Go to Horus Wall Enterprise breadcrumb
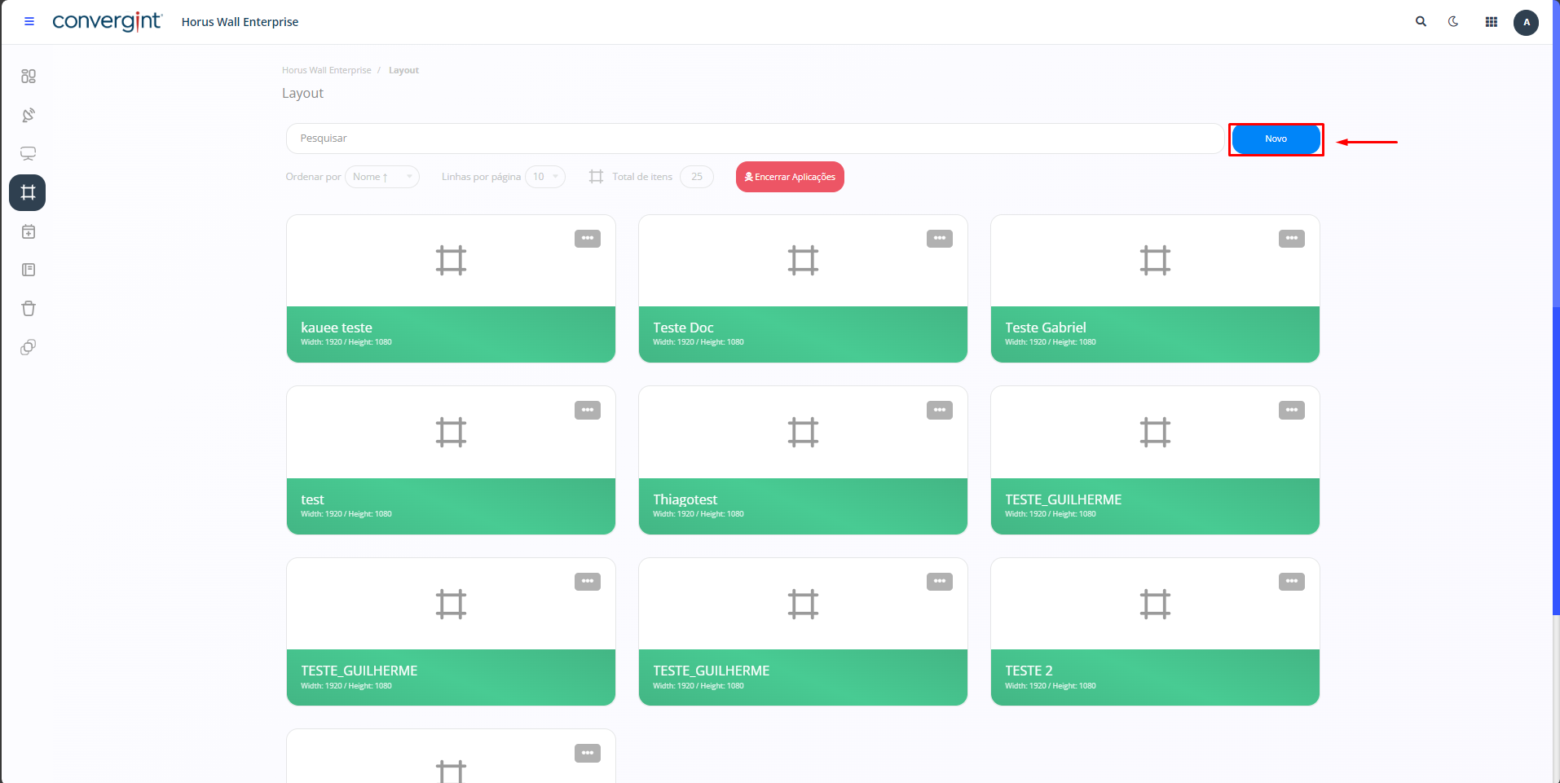This screenshot has height=783, width=1560. [326, 70]
